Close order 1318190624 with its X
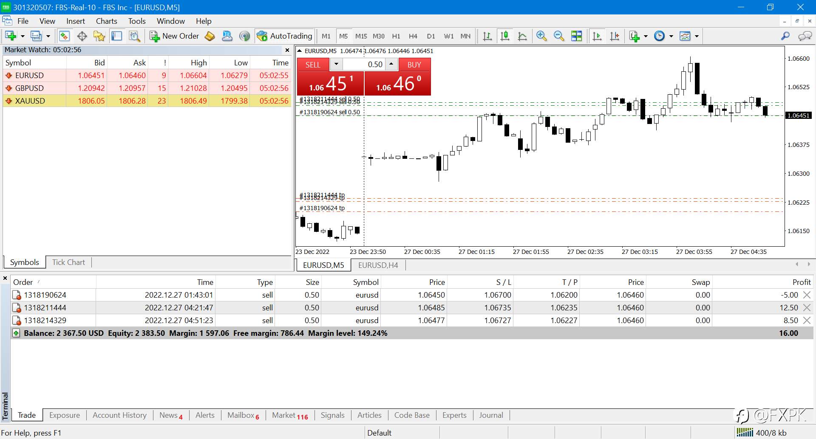This screenshot has width=816, height=439. click(x=807, y=295)
